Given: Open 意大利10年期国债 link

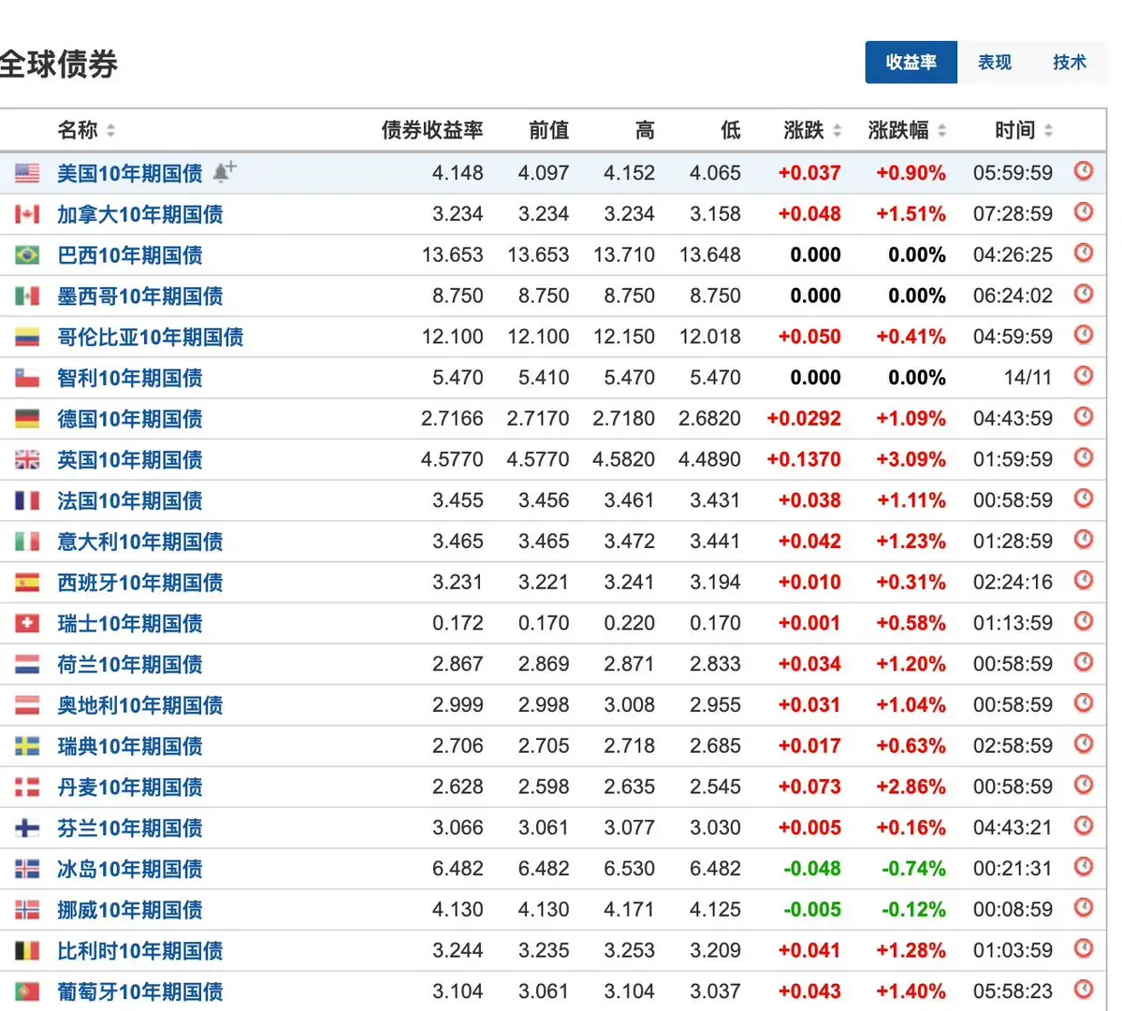Looking at the screenshot, I should coord(140,542).
